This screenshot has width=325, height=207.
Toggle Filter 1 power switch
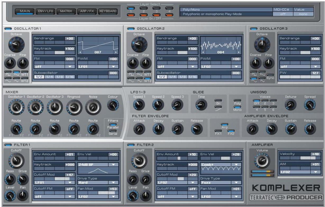tap(8, 144)
